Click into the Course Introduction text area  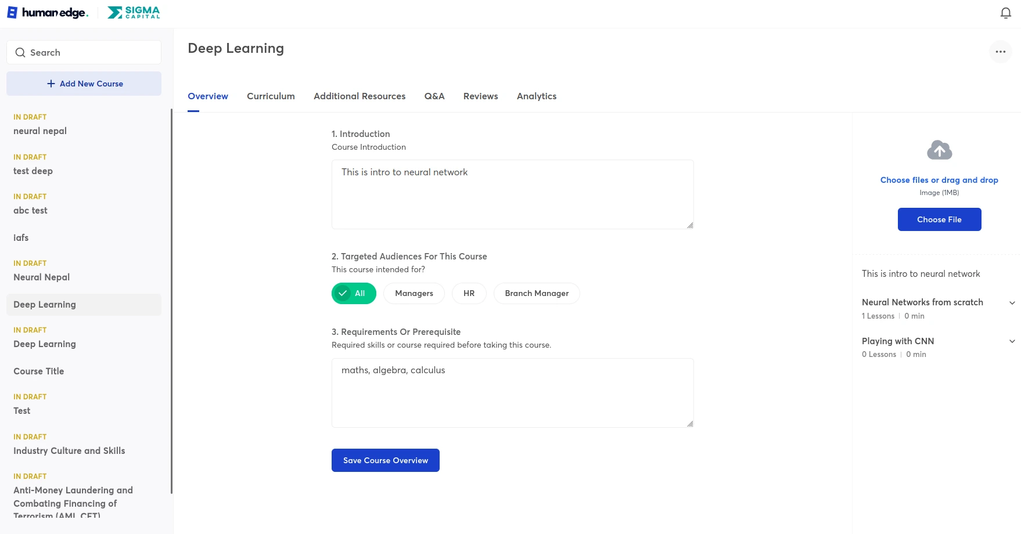point(512,194)
